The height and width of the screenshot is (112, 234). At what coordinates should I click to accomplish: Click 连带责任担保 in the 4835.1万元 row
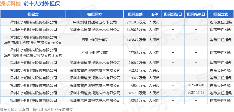pos(221,100)
